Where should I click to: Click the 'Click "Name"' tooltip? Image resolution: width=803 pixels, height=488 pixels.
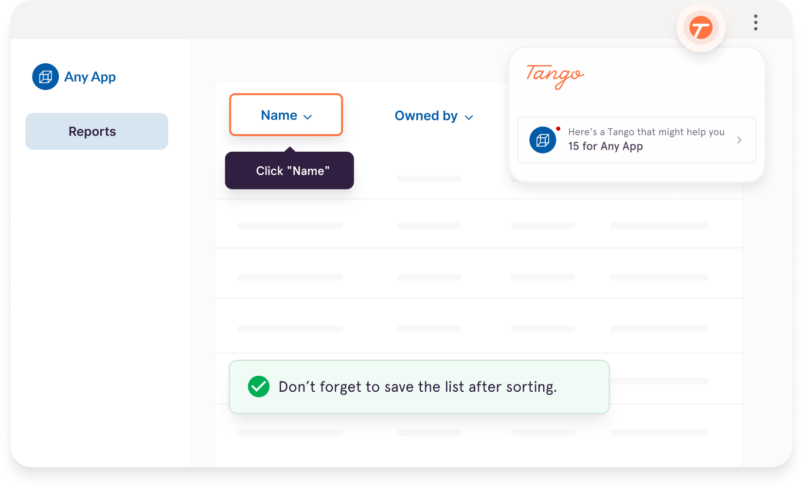289,170
